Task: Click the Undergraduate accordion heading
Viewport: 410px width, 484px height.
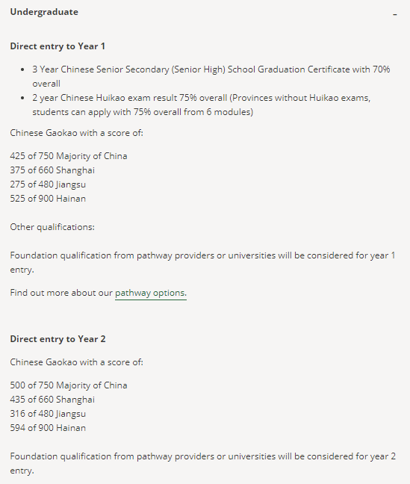Action: pos(44,12)
